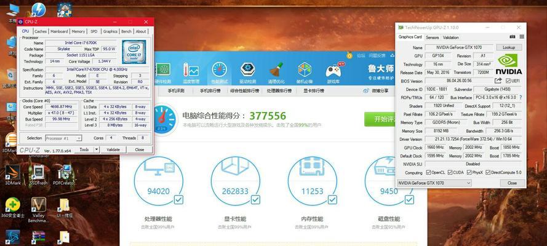Open the game library controller icon

pos(334,70)
